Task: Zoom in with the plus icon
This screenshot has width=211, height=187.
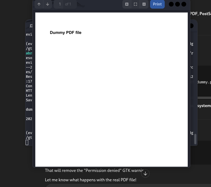Action: coord(127,4)
